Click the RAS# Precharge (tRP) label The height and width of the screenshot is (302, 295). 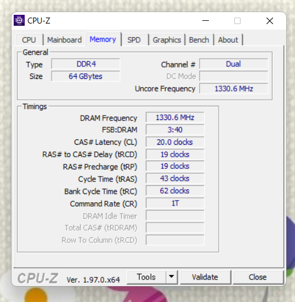[x=100, y=167]
